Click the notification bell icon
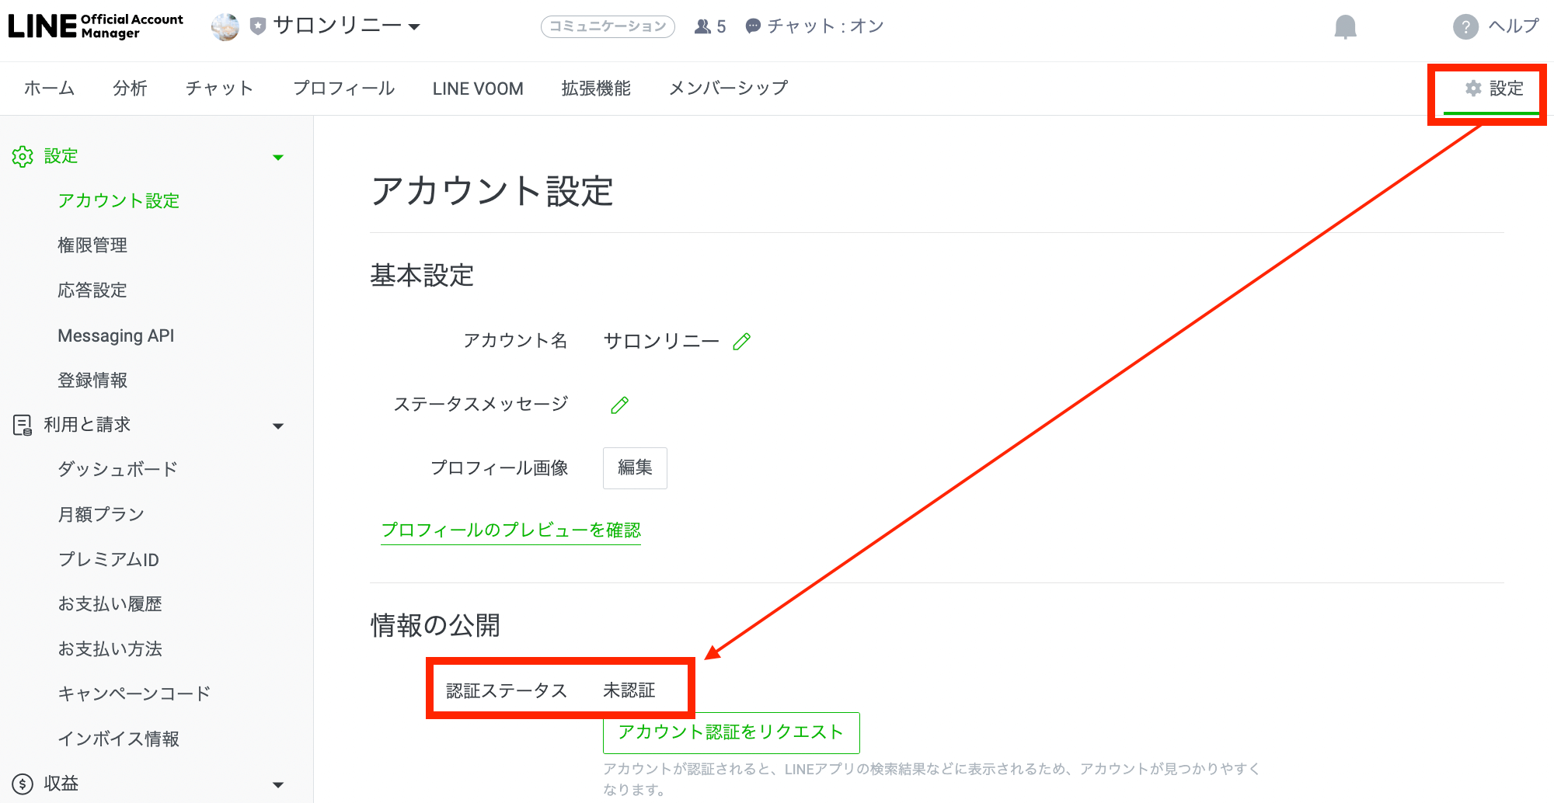1554x803 pixels. pos(1345,27)
